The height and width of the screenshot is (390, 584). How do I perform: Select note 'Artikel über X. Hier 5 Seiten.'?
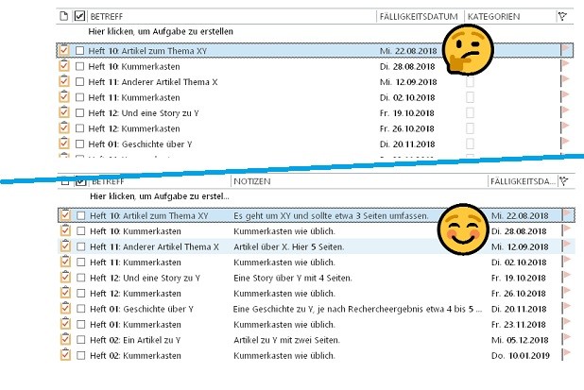point(288,246)
